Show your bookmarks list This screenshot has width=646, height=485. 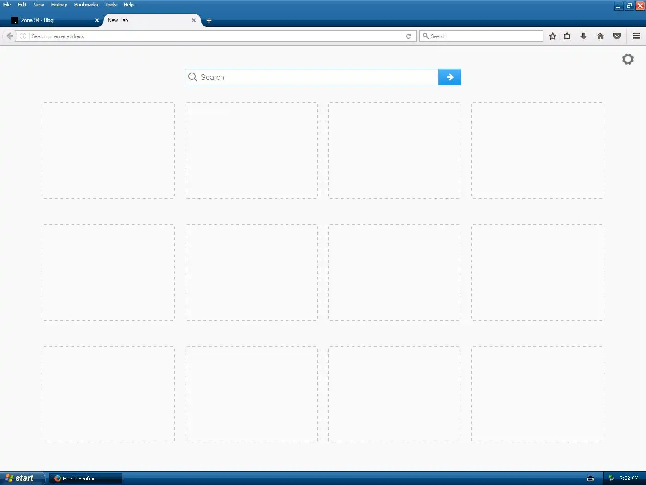568,36
